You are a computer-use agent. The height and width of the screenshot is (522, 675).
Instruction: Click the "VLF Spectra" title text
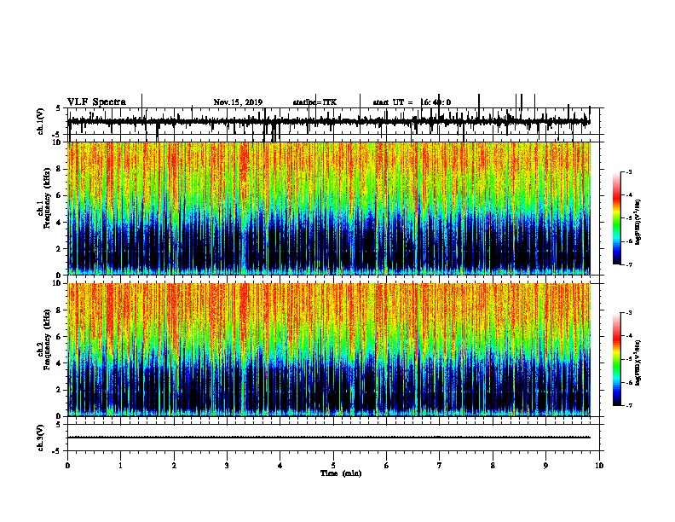[x=96, y=102]
